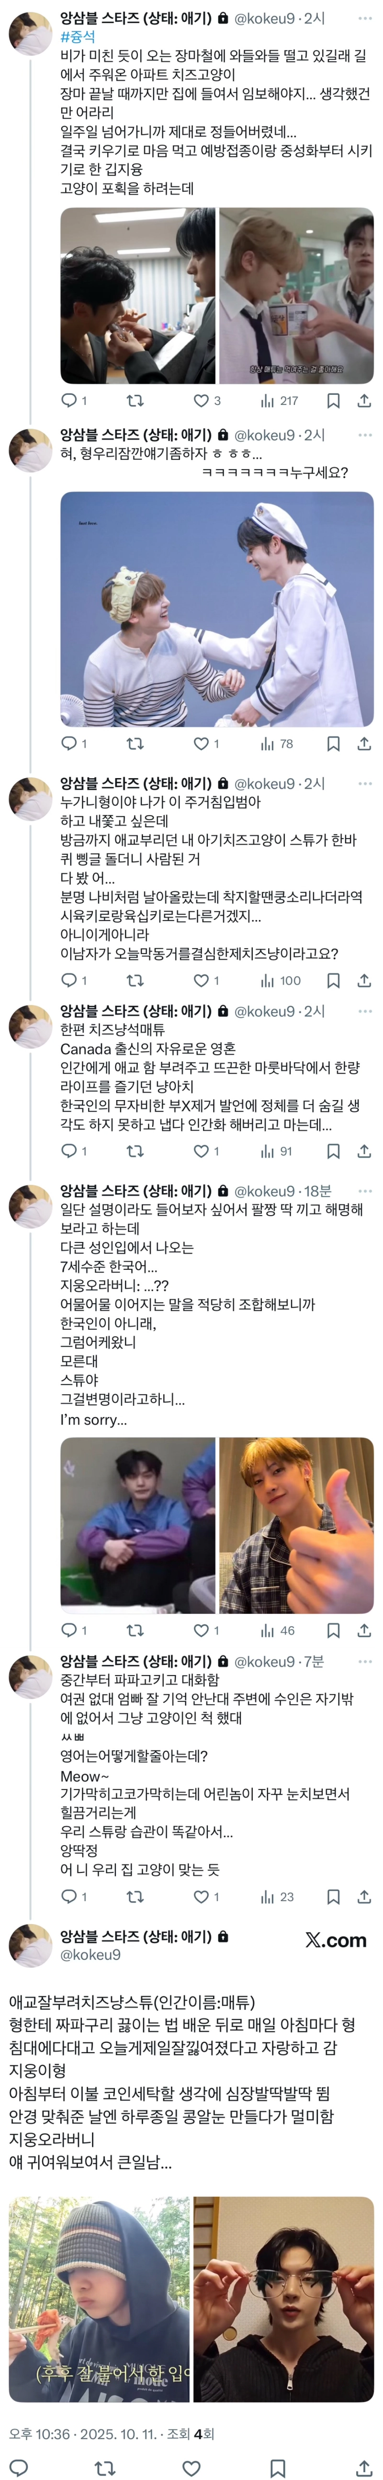This screenshot has width=383, height=2480.
Task: Share the tweet with 91 views
Action: (x=364, y=1150)
